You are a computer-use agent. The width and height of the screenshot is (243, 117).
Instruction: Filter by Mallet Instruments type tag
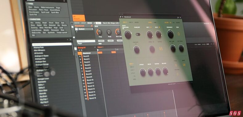click(x=47, y=7)
